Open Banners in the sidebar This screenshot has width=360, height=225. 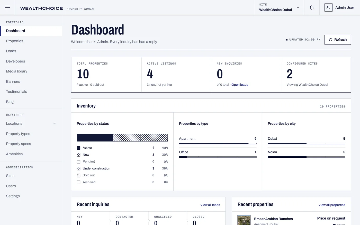[x=31, y=82]
